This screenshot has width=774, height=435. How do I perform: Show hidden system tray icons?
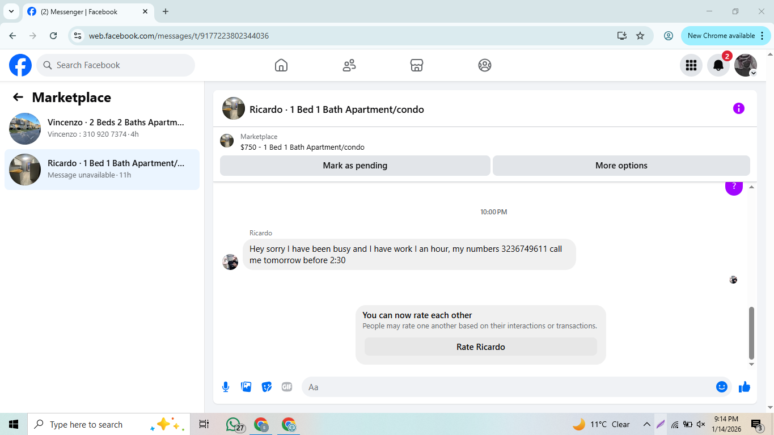coord(646,424)
